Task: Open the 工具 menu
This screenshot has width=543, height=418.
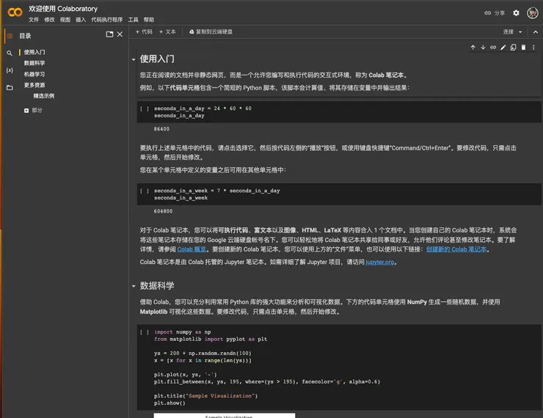Action: point(133,20)
